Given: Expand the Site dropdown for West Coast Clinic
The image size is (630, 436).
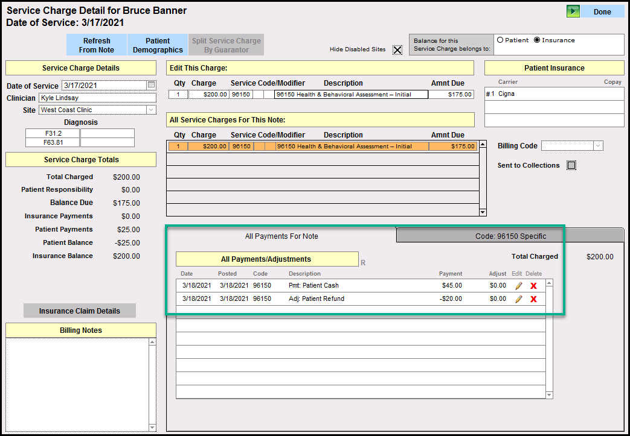Looking at the screenshot, I should [x=151, y=110].
